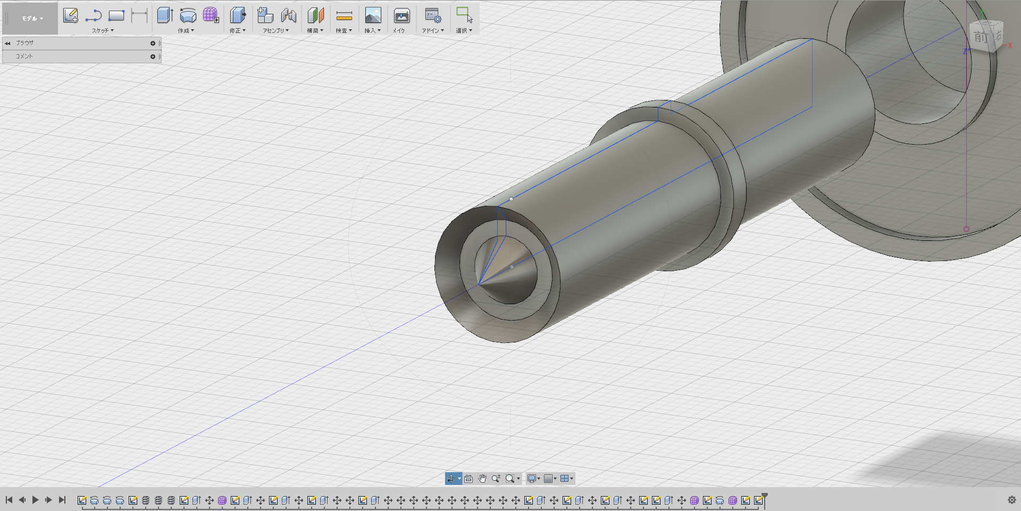Expand the アドイン menu
This screenshot has width=1021, height=511.
pos(432,31)
